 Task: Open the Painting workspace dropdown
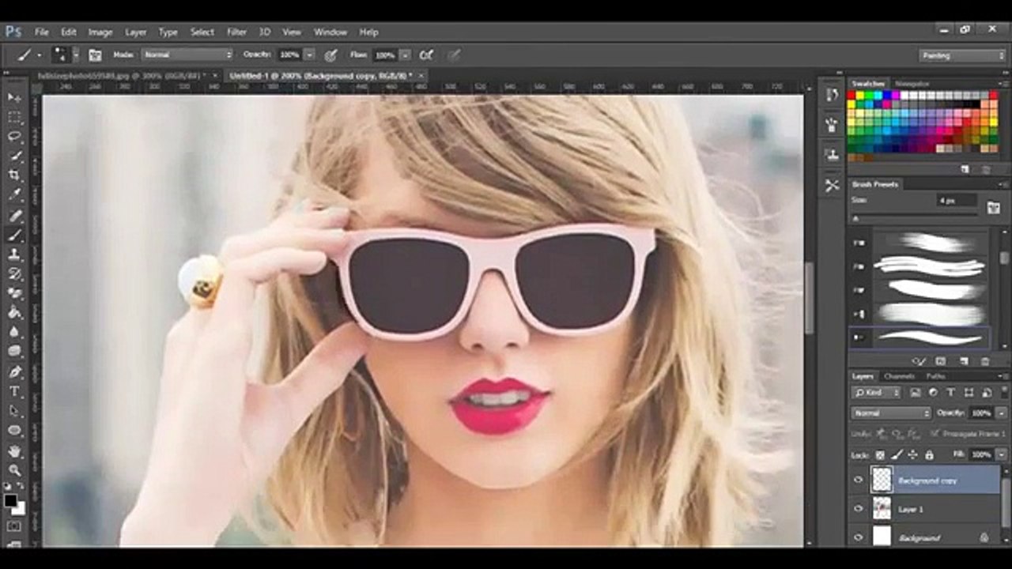[x=962, y=55]
